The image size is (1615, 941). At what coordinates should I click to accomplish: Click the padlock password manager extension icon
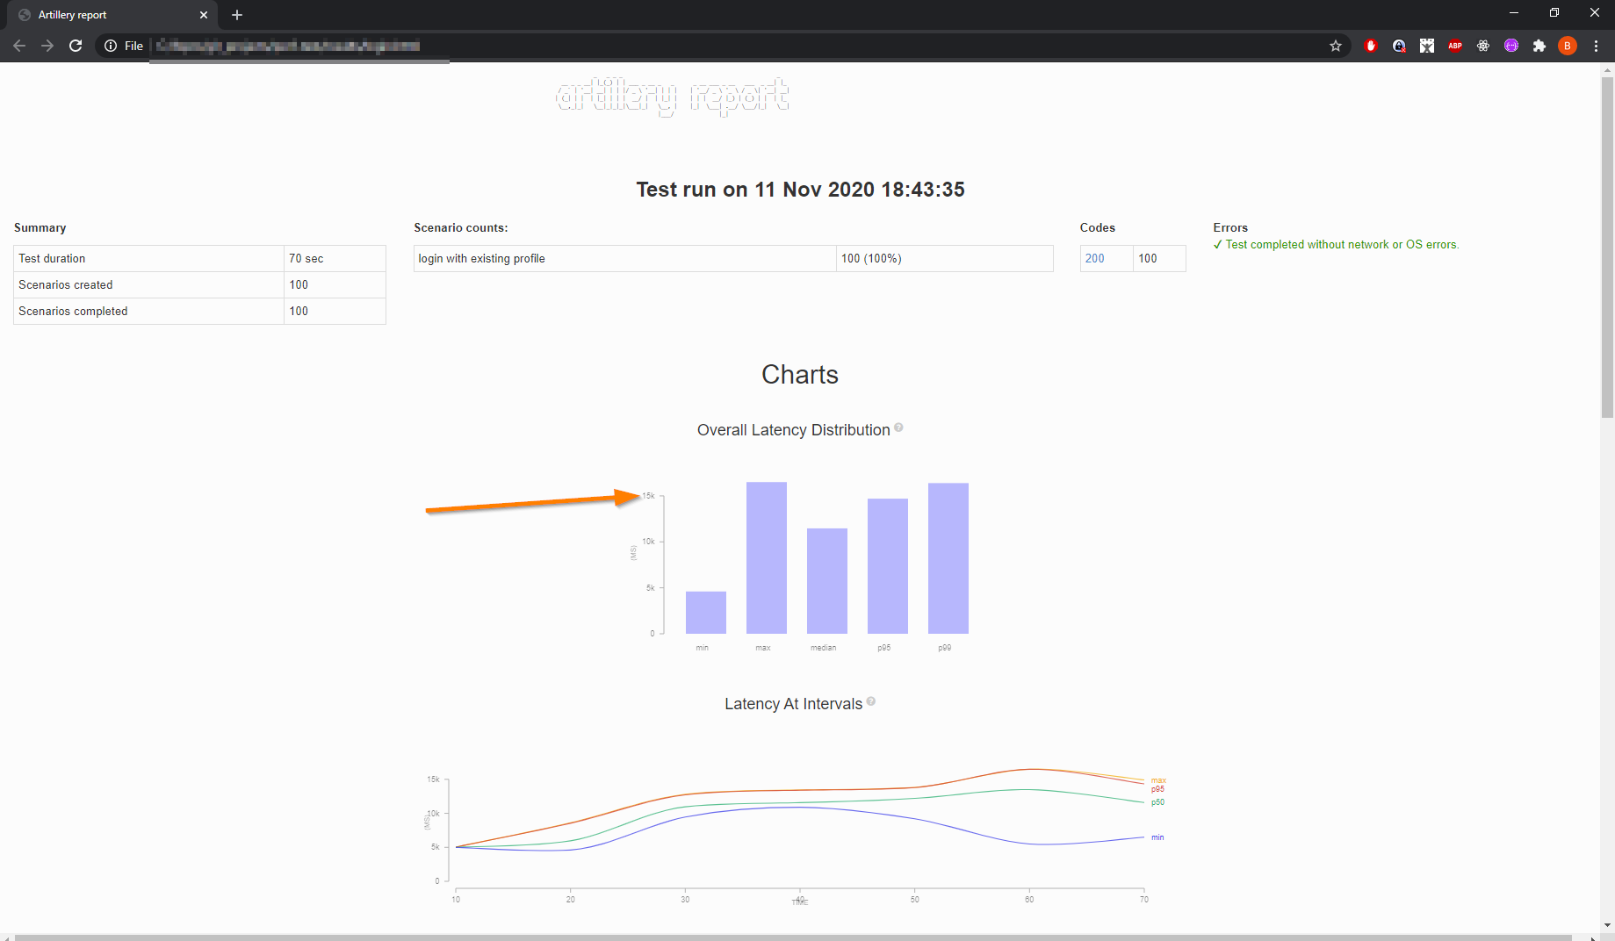click(x=1398, y=46)
